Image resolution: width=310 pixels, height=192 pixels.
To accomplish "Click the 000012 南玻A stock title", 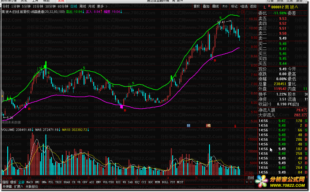I will (x=285, y=7).
